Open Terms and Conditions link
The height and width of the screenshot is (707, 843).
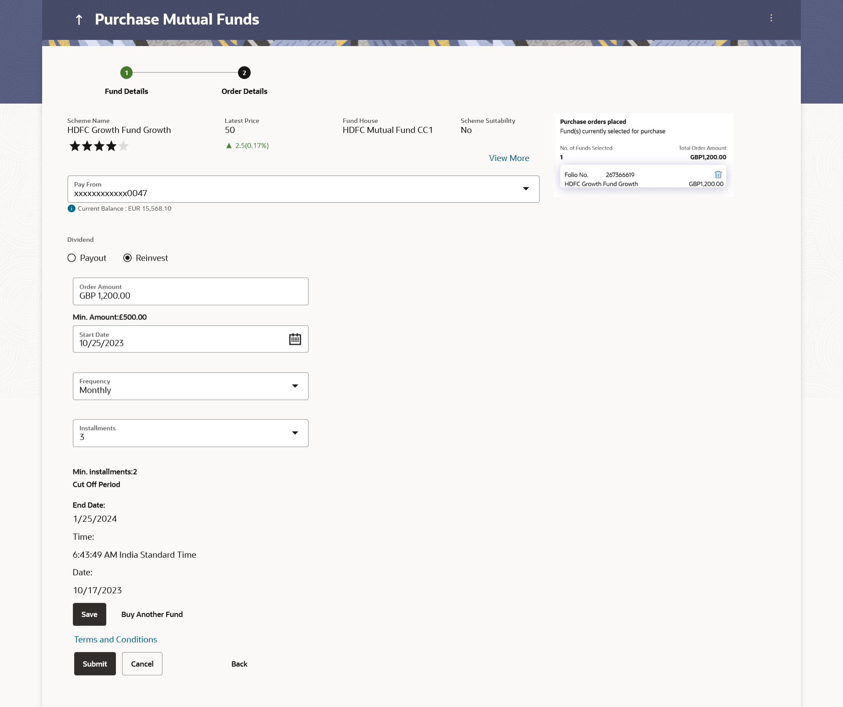pos(115,639)
